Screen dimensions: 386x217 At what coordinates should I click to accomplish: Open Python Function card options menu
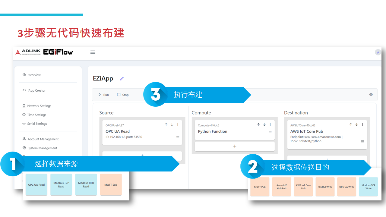click(x=270, y=124)
